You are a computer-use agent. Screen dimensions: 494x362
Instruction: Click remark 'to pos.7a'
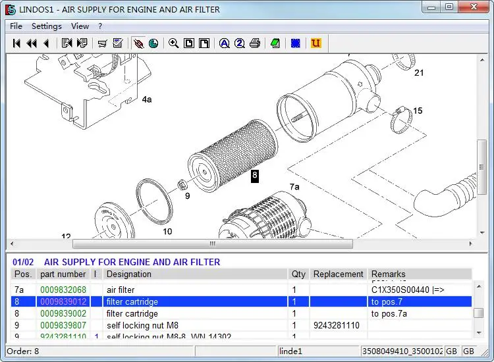[389, 314]
